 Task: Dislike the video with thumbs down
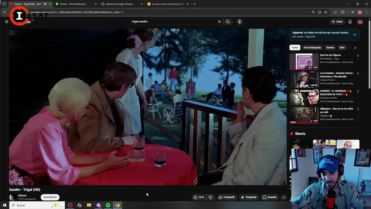(210, 197)
